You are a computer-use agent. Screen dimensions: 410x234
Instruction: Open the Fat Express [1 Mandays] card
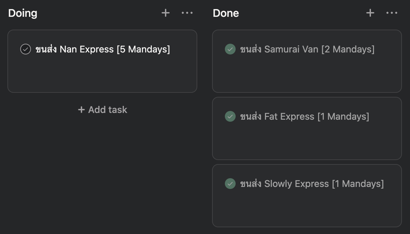[x=307, y=141]
